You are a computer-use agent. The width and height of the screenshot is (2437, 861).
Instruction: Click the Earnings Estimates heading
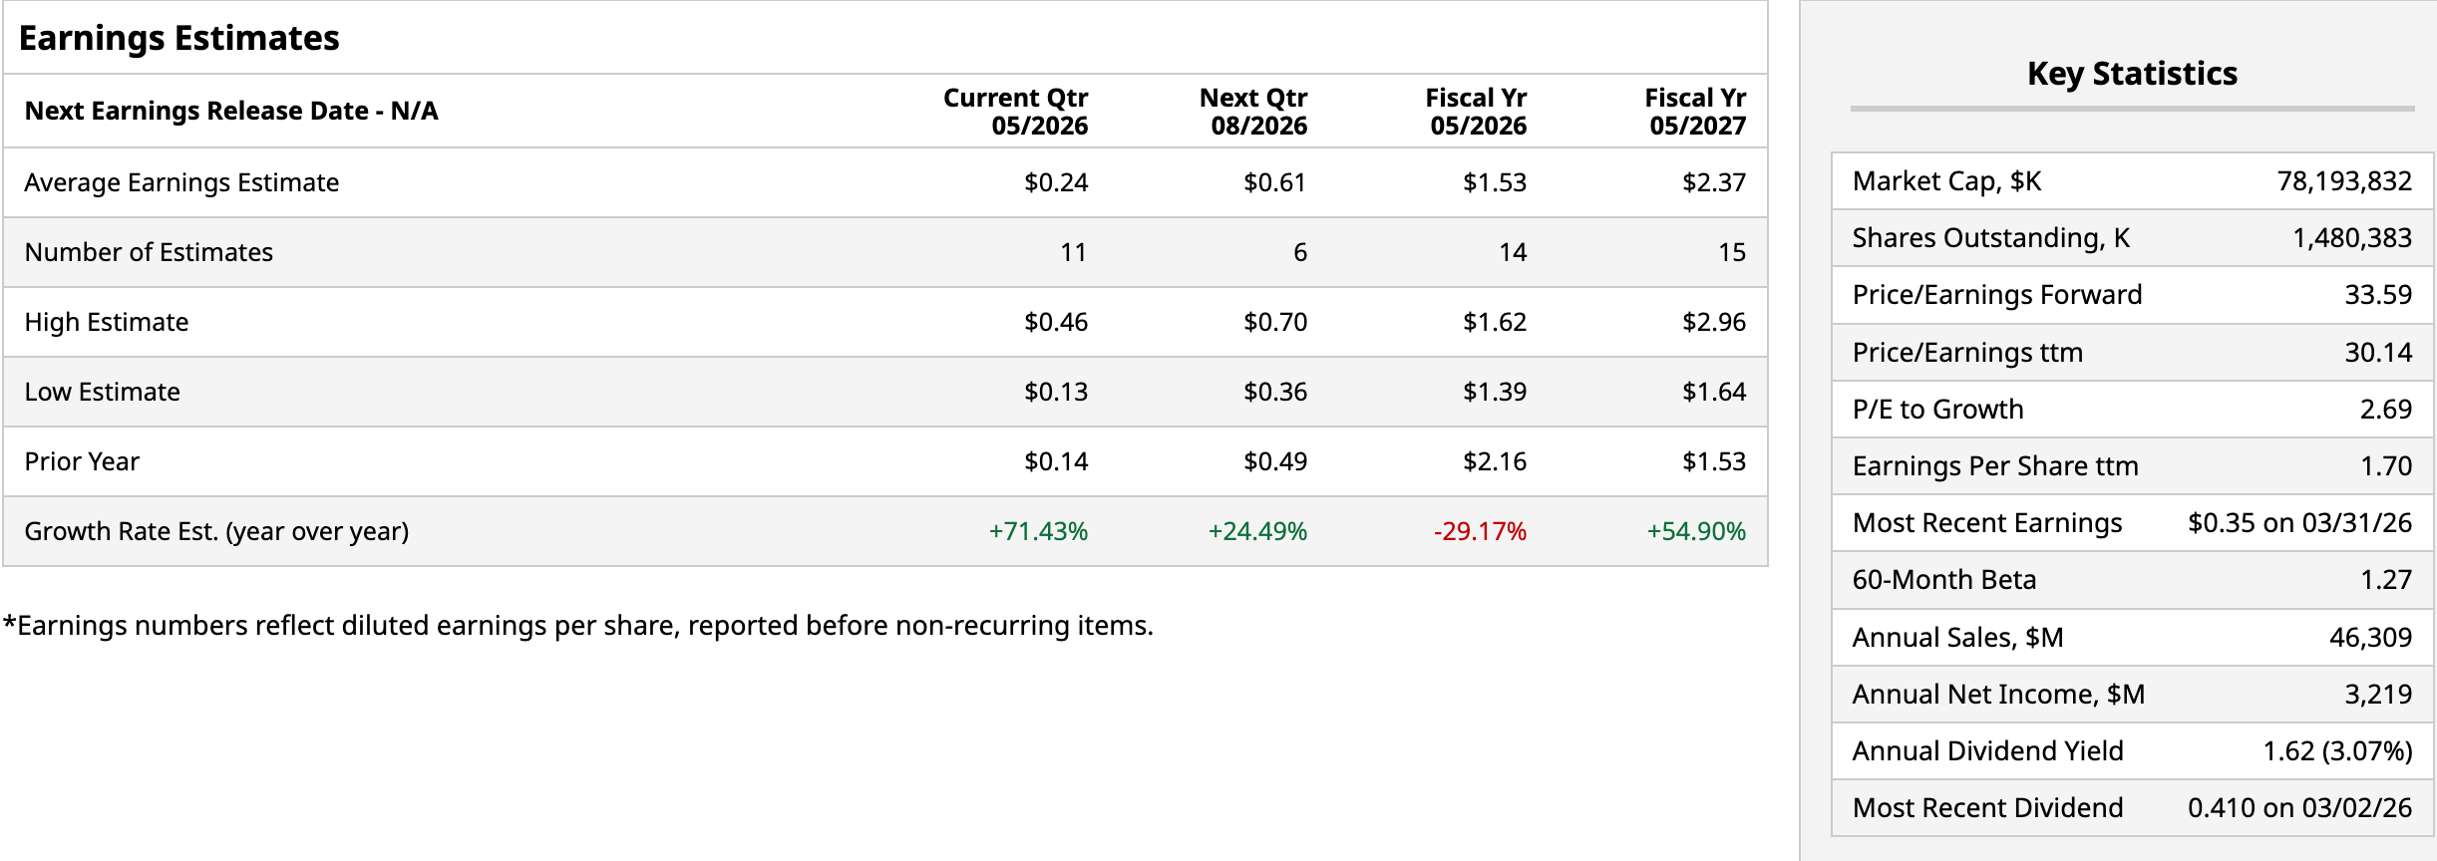pyautogui.click(x=179, y=38)
